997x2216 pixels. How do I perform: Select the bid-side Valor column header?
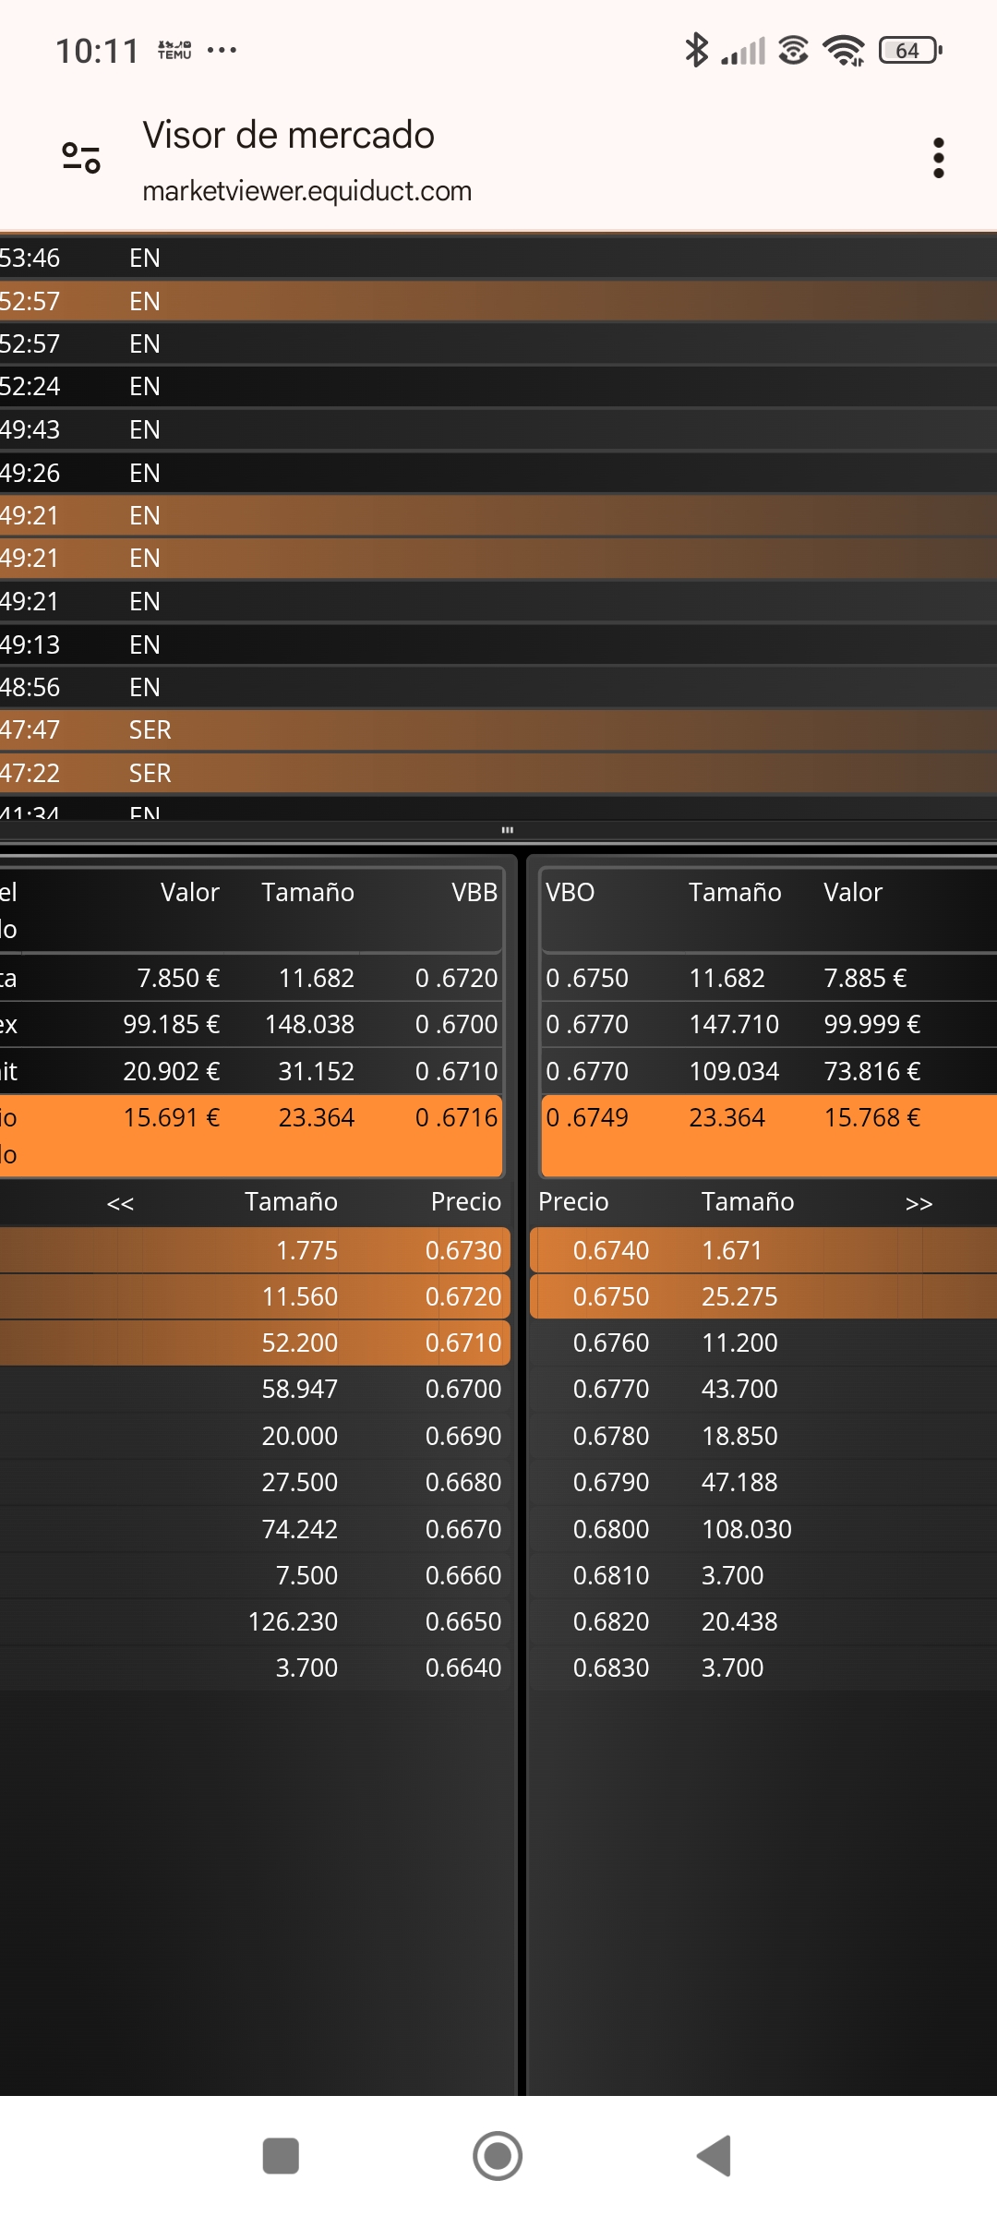189,892
